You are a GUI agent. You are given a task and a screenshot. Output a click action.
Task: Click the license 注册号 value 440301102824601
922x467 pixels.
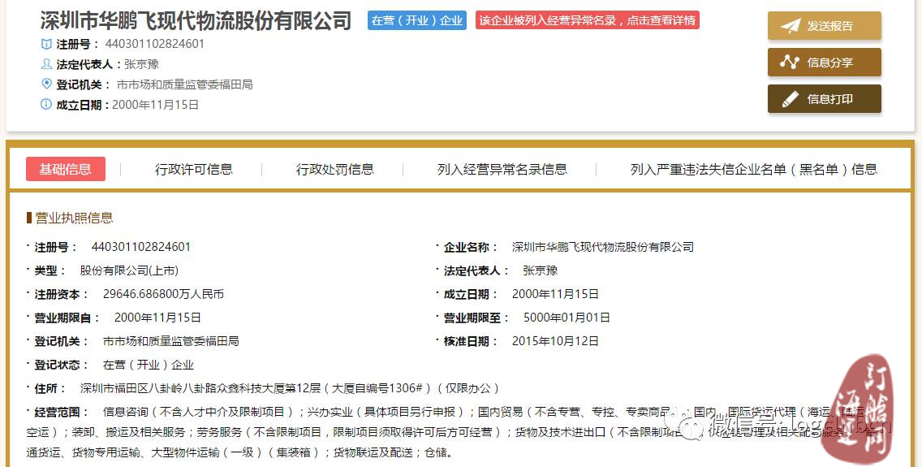pos(141,247)
